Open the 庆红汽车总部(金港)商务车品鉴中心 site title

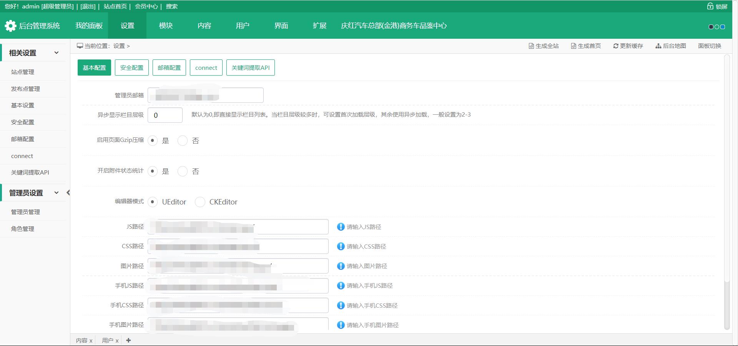pos(394,26)
